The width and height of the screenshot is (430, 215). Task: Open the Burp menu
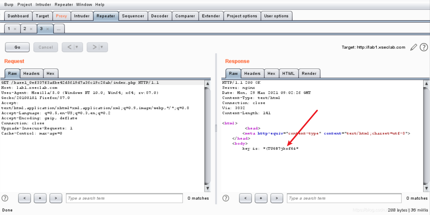click(x=9, y=5)
